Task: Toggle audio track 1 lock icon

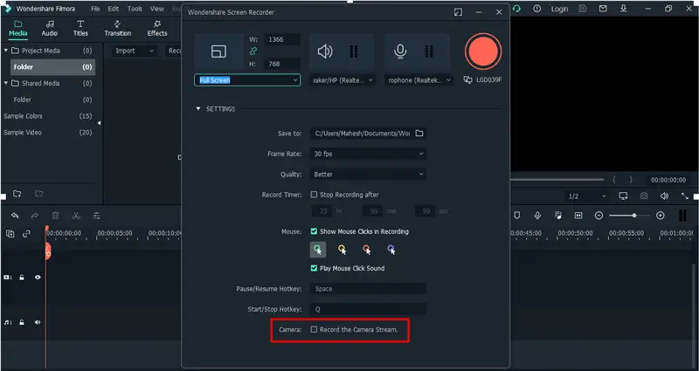Action: point(21,322)
